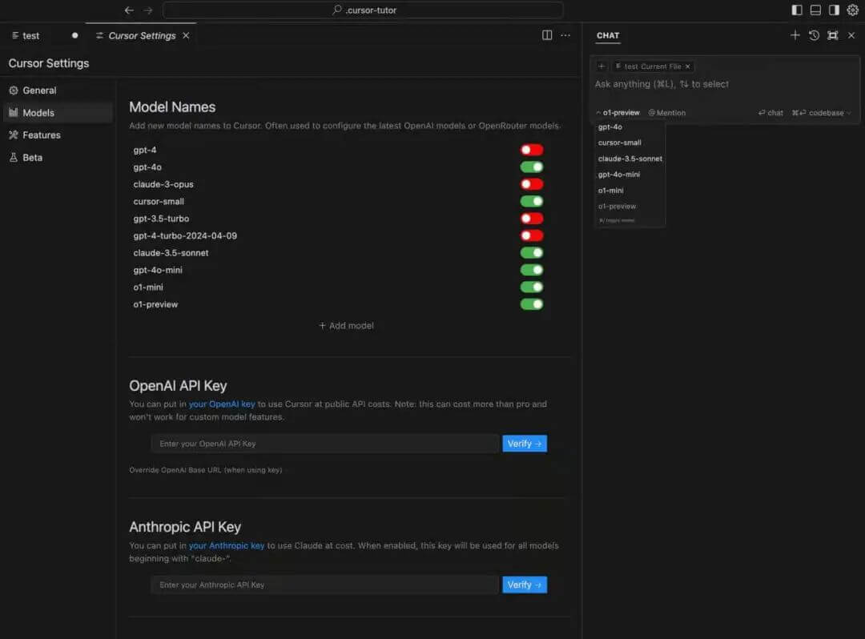Show chat history via clock icon
The image size is (865, 639).
tap(814, 35)
